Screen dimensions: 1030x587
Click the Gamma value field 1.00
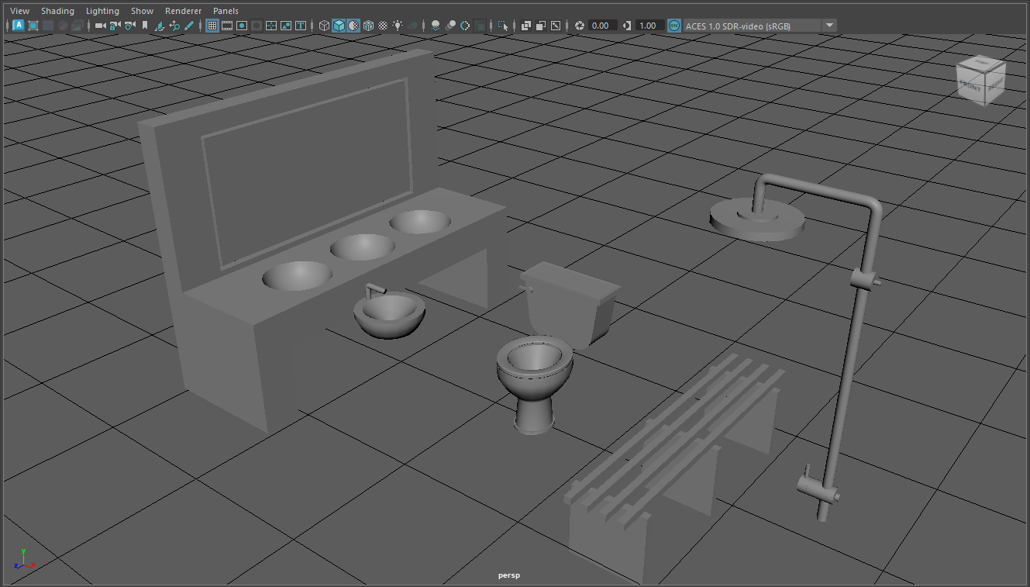click(649, 26)
